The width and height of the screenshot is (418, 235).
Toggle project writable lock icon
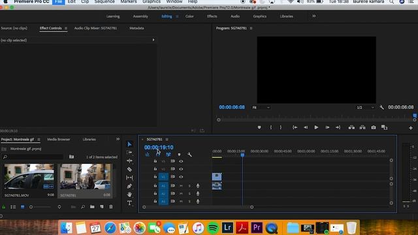[x=4, y=207]
